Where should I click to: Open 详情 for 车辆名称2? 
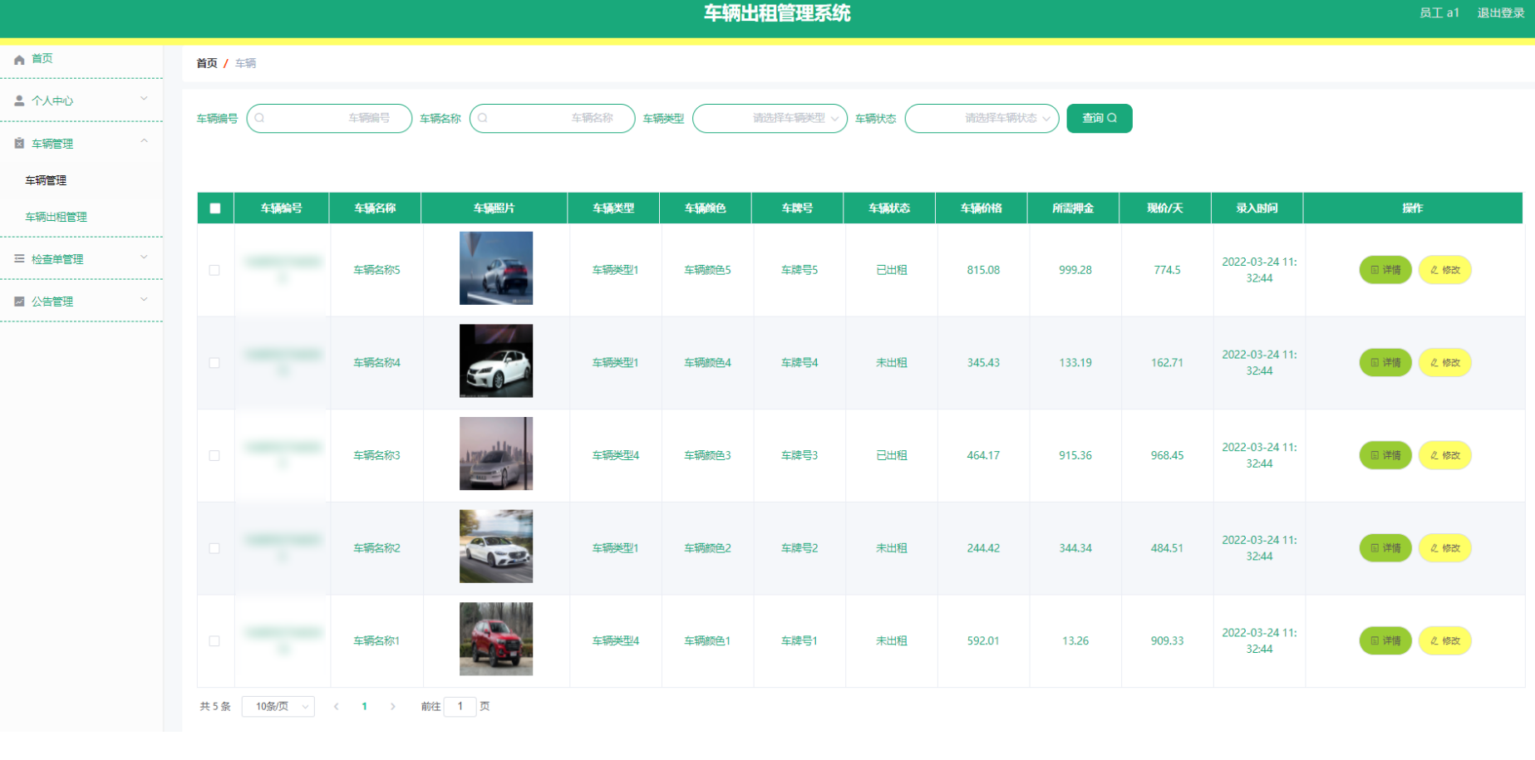coord(1385,548)
